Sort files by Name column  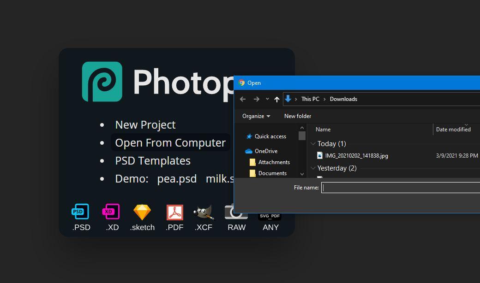click(323, 129)
